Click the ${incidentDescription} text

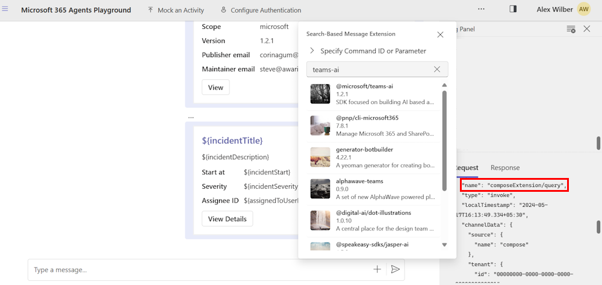point(235,157)
